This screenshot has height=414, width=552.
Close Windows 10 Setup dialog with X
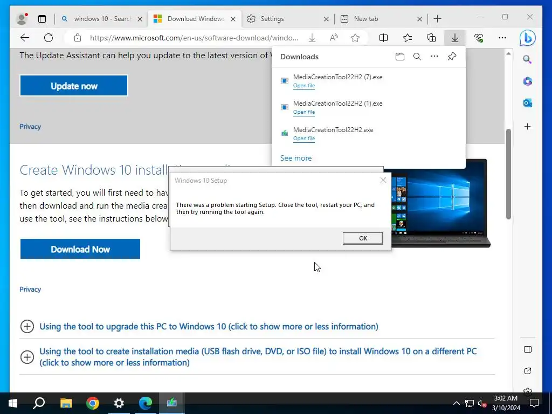(x=383, y=180)
